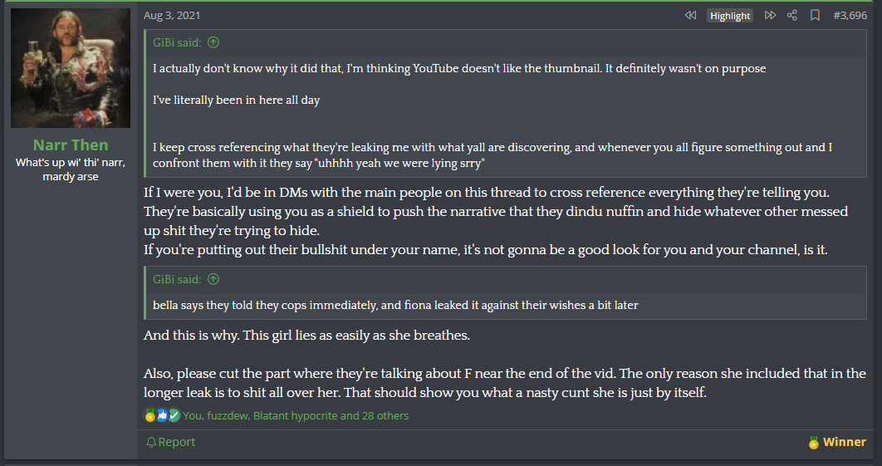882x466 pixels.
Task: Click first 'GiBi said:' quote header
Action: tap(177, 42)
